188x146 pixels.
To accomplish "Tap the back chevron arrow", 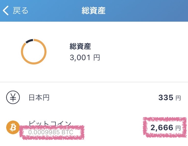I will point(6,10).
